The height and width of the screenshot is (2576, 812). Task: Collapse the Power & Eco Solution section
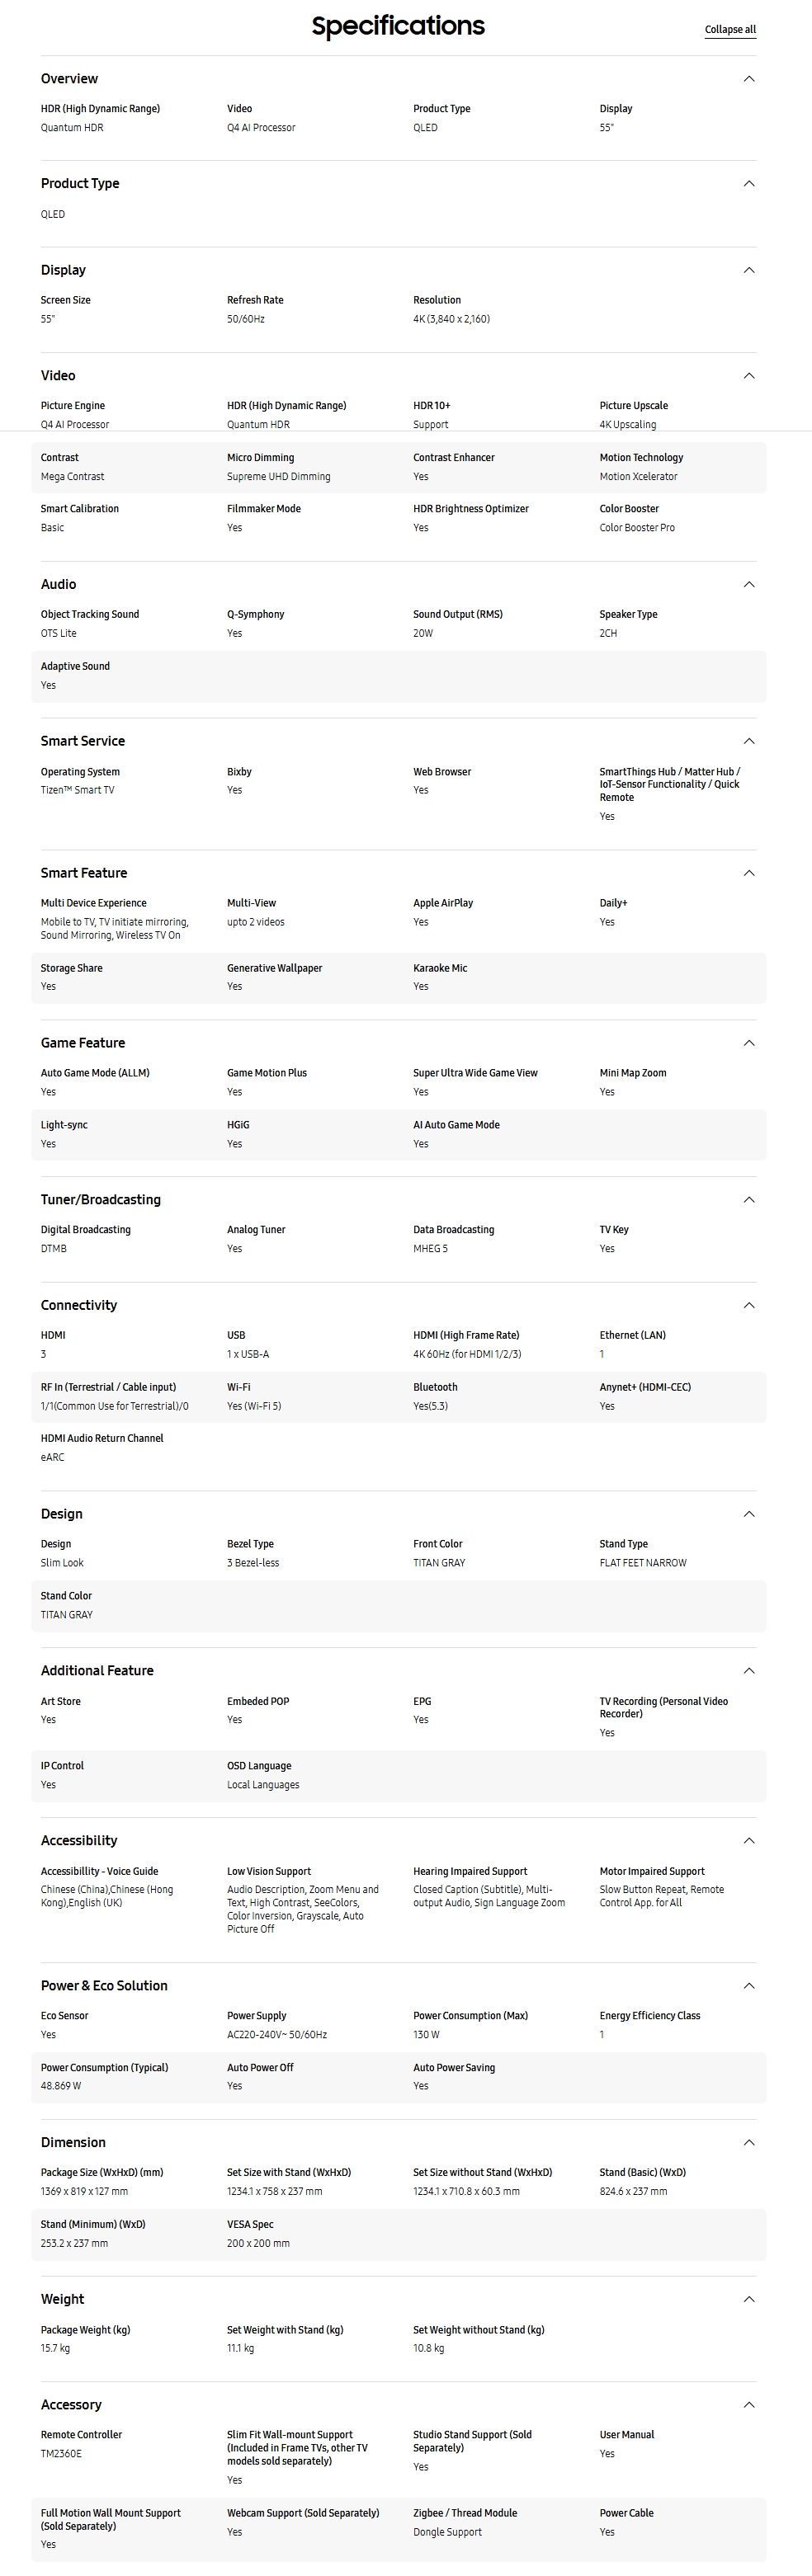pyautogui.click(x=749, y=1986)
